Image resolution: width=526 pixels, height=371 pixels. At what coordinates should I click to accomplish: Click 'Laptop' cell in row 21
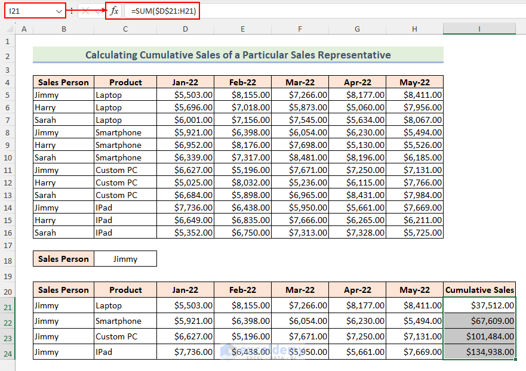click(x=125, y=305)
